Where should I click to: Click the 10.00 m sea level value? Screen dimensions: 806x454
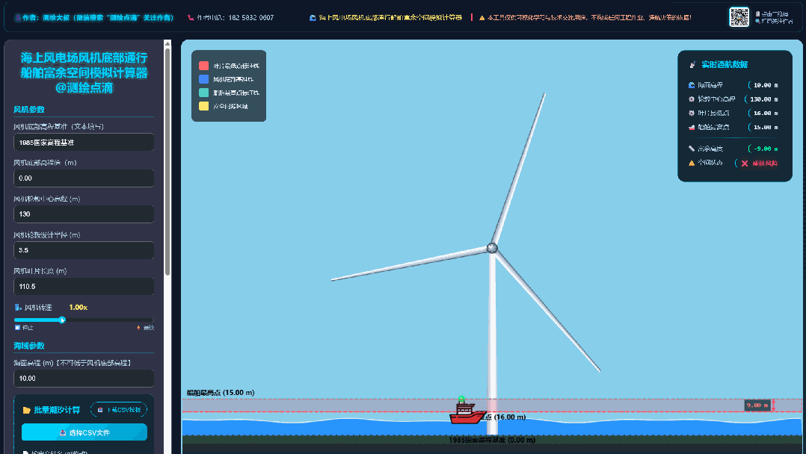(x=766, y=85)
